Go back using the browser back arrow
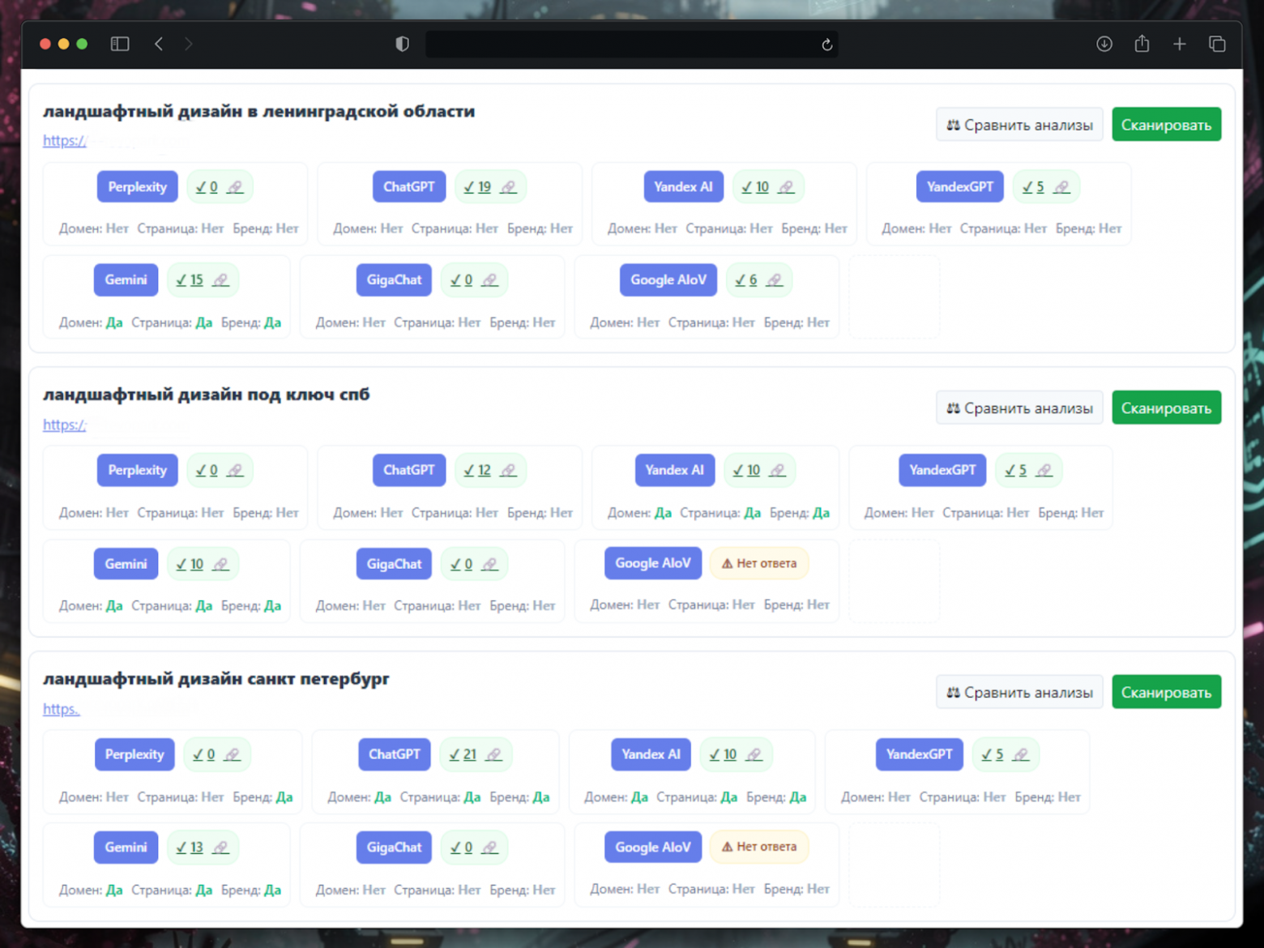1264x948 pixels. pos(159,44)
